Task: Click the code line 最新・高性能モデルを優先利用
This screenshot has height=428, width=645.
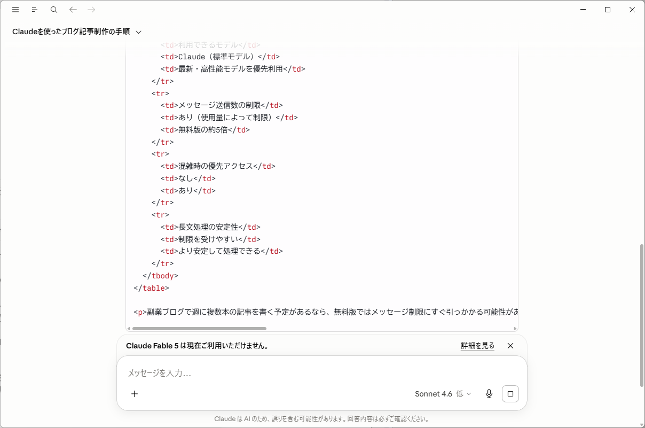Action: tap(233, 69)
